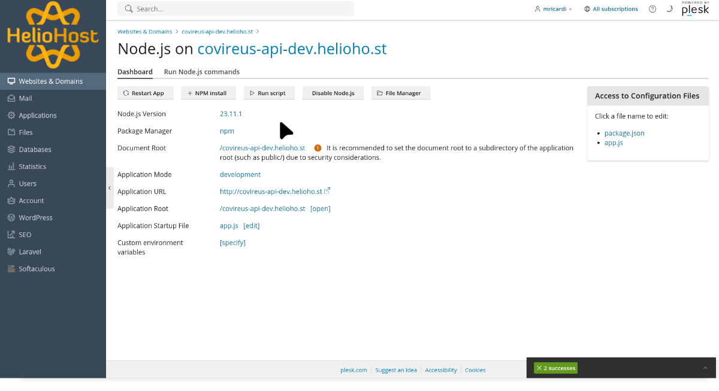Image resolution: width=719 pixels, height=391 pixels.
Task: Collapse the left sidebar handle
Action: tap(110, 188)
